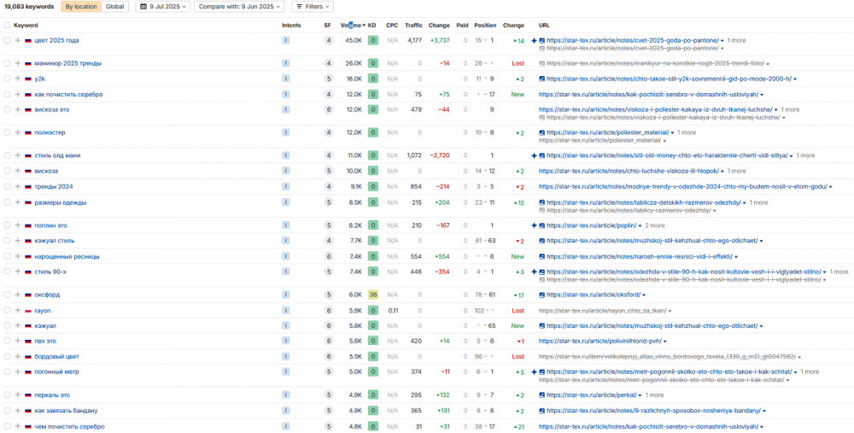This screenshot has height=433, width=854.
Task: Open the Filters button
Action: pos(313,7)
